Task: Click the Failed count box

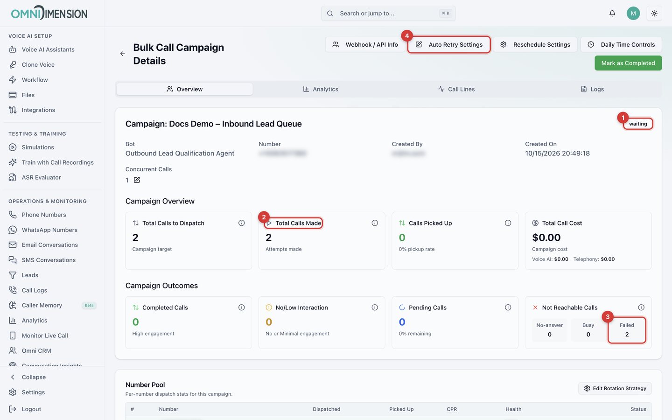Action: point(627,330)
